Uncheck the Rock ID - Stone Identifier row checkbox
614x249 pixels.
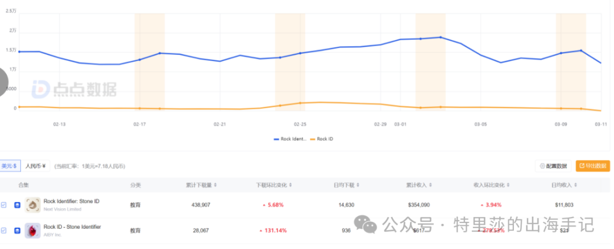click(3, 231)
